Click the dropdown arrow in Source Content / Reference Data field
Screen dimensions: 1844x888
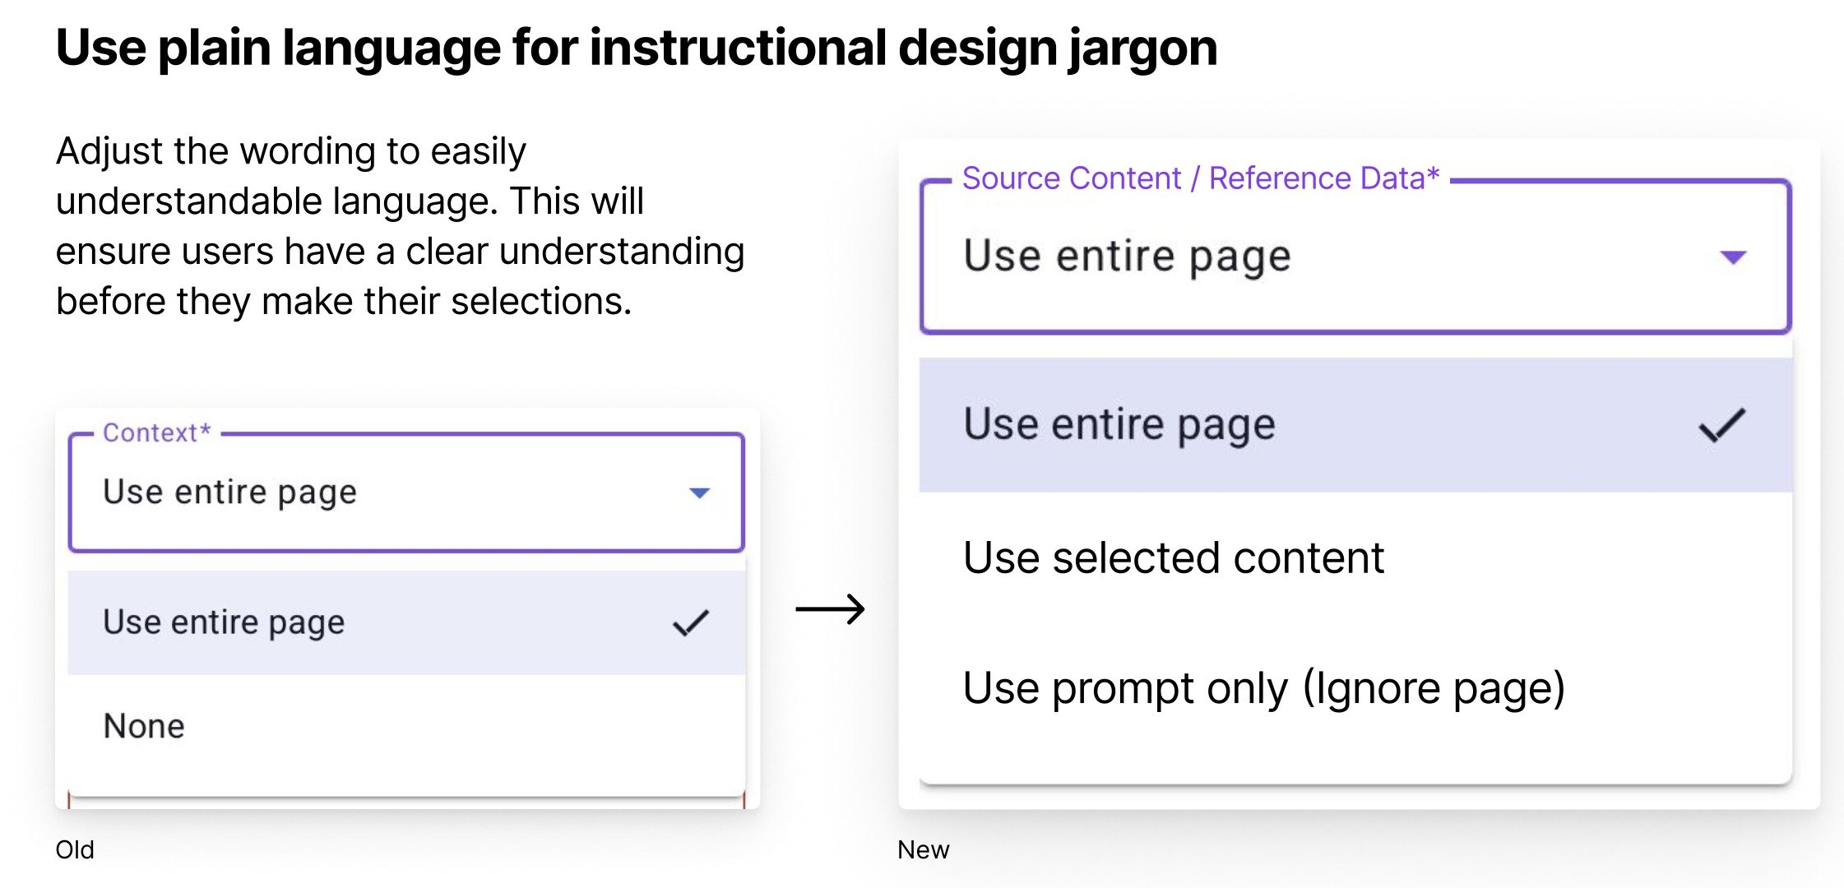[x=1733, y=257]
